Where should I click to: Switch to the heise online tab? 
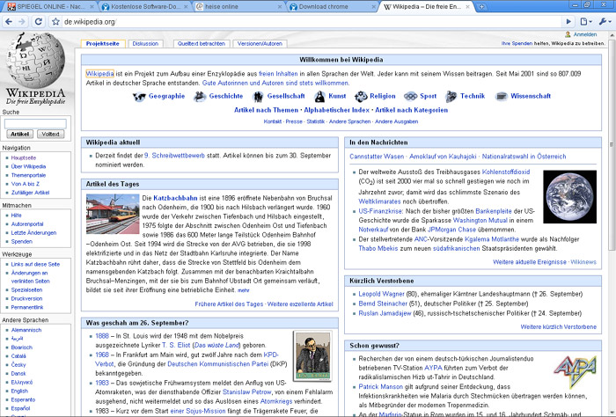(x=238, y=7)
